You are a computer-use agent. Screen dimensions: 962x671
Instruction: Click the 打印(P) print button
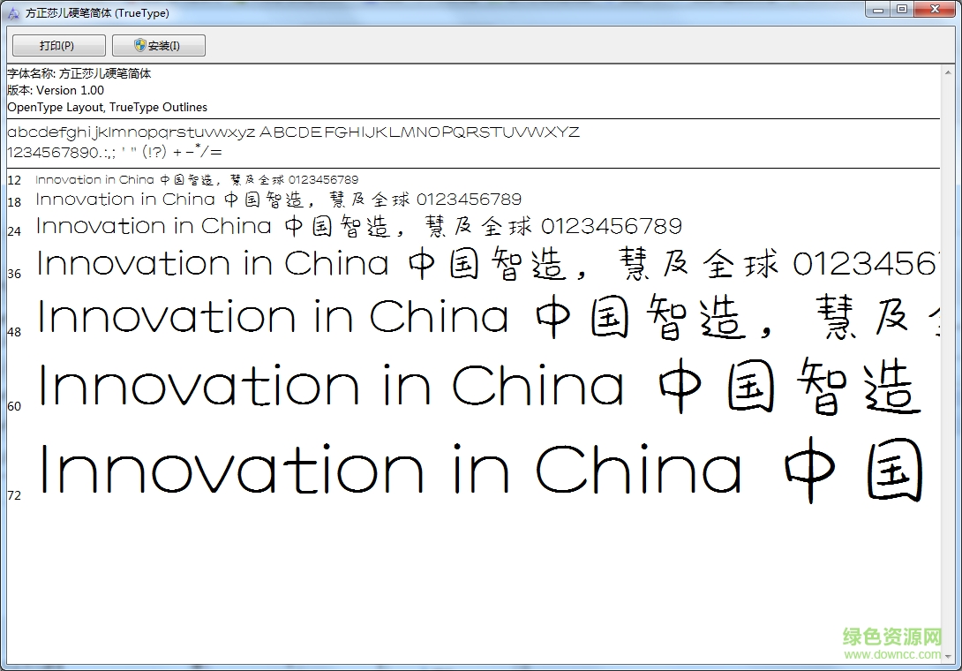tap(59, 45)
